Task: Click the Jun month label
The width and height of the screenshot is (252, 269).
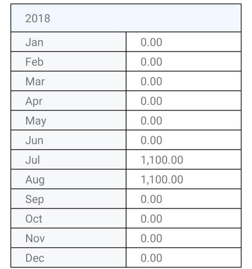Action: tap(34, 140)
